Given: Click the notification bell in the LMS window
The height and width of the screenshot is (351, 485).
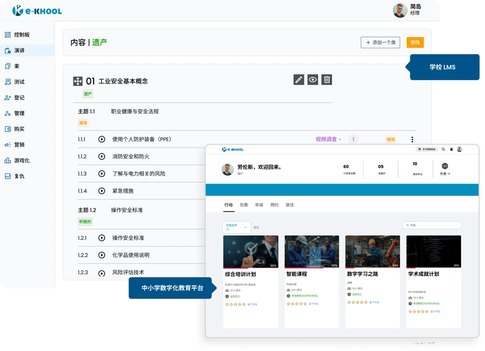Looking at the screenshot, I should [x=451, y=149].
